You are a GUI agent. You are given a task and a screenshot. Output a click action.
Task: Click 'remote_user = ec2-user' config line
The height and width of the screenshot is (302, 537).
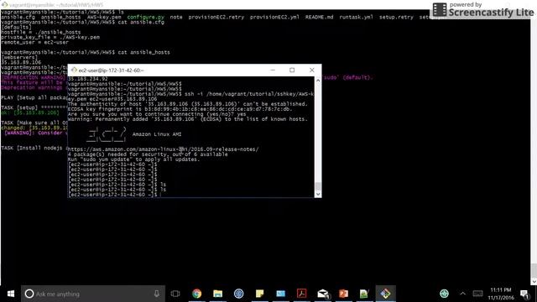click(35, 42)
